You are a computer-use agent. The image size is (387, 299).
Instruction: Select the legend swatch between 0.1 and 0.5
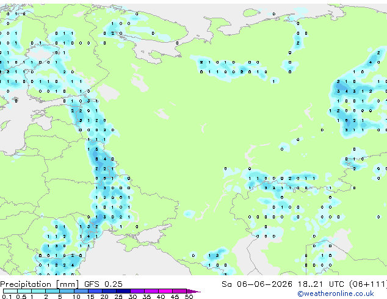tap(10, 291)
